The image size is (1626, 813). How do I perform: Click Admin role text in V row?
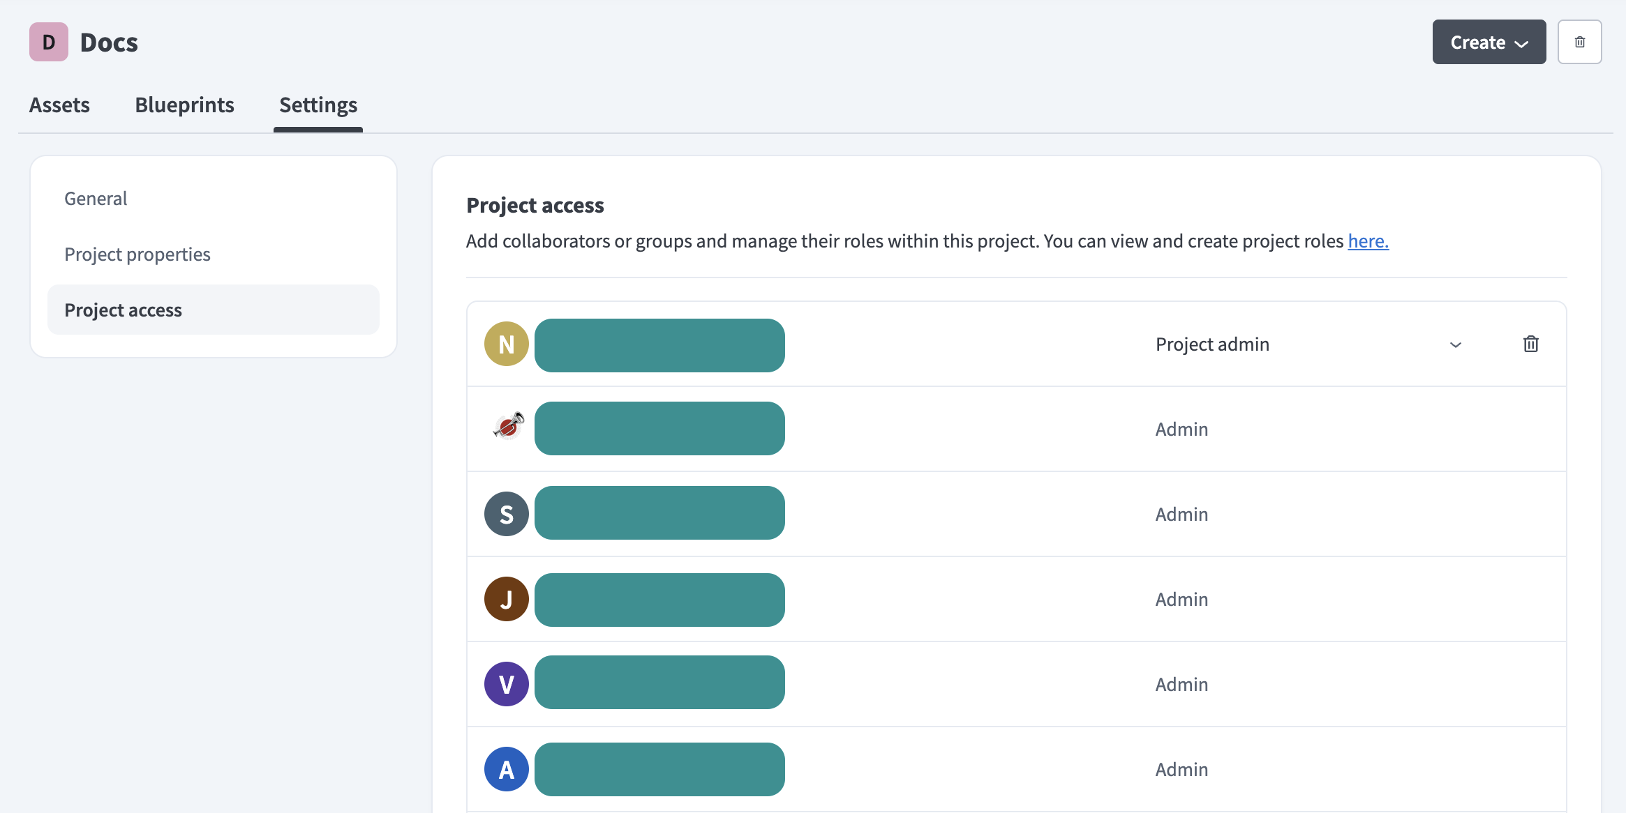1181,685
